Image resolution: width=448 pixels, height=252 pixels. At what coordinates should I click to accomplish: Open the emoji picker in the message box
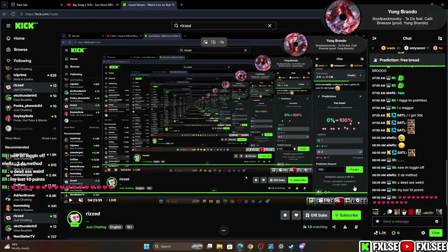click(x=437, y=221)
